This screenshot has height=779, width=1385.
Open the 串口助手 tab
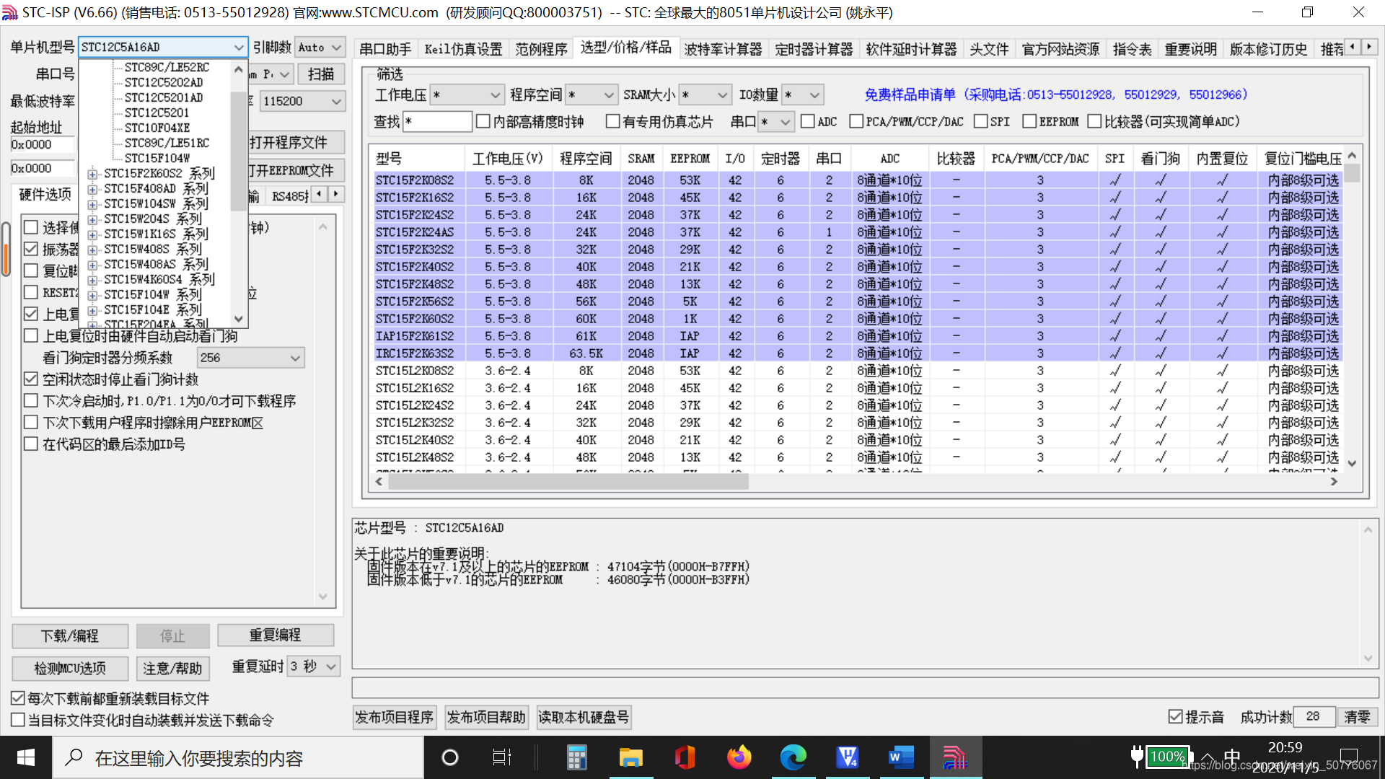click(385, 49)
